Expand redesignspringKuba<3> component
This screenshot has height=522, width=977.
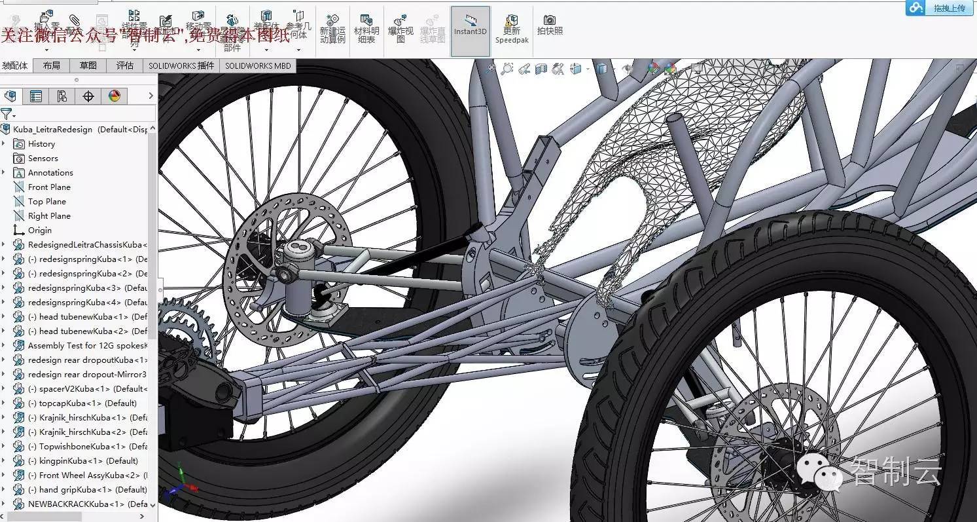(x=4, y=288)
